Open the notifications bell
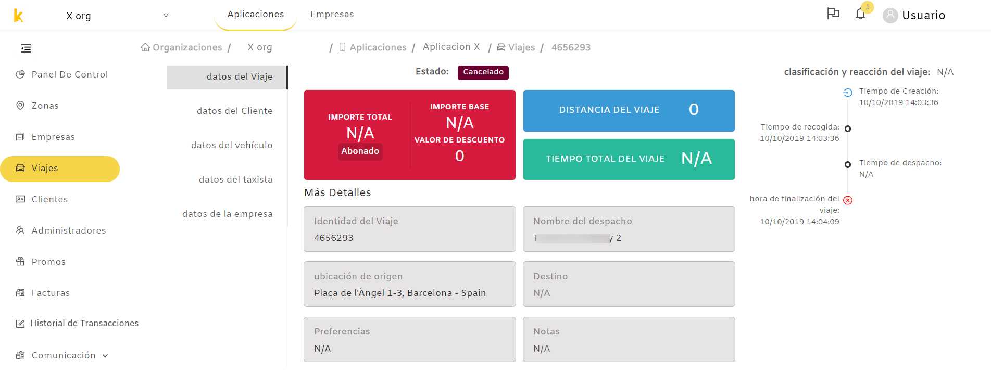991x374 pixels. pyautogui.click(x=860, y=14)
